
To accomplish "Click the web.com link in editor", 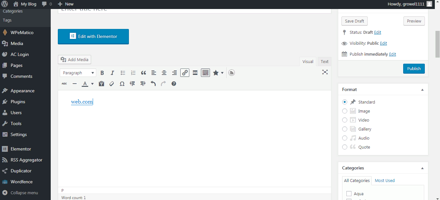I will click(82, 102).
